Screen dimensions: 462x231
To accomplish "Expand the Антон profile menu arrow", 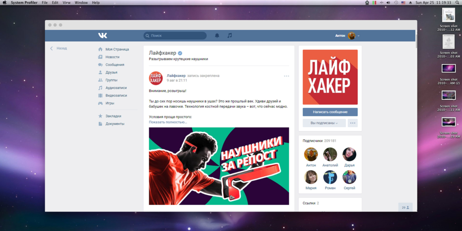I will pyautogui.click(x=359, y=36).
